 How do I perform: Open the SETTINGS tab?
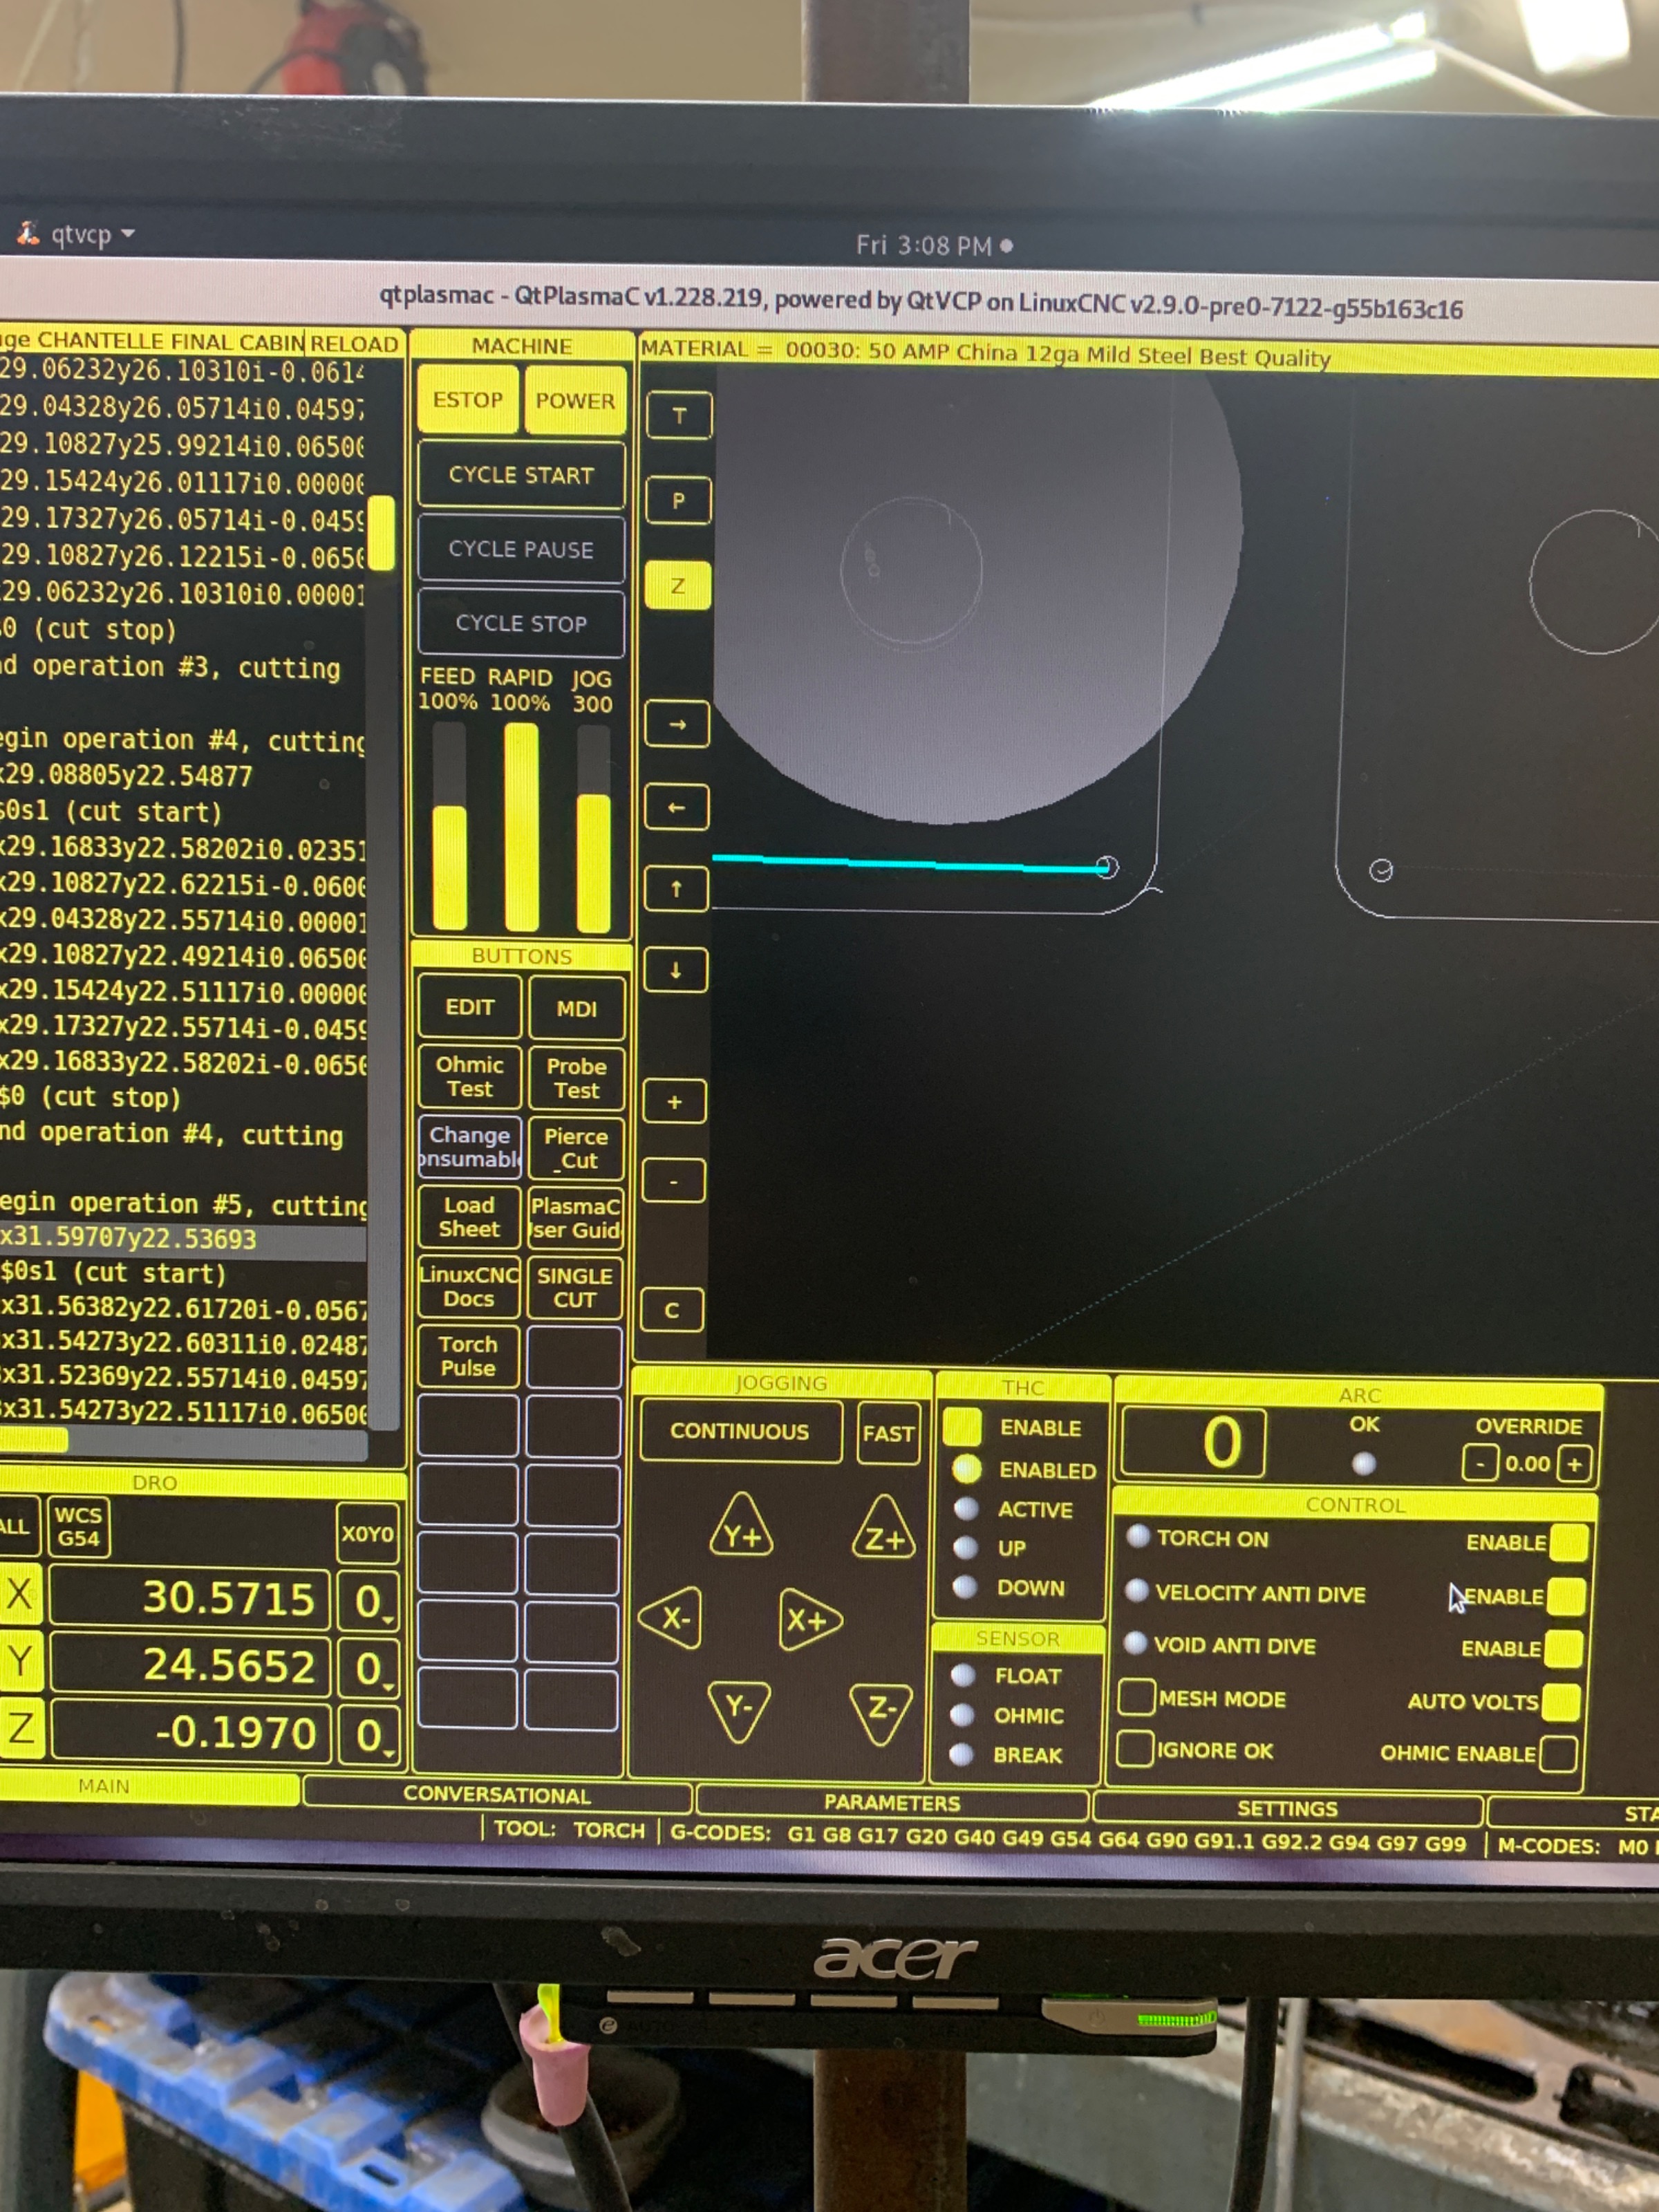pos(1287,1809)
